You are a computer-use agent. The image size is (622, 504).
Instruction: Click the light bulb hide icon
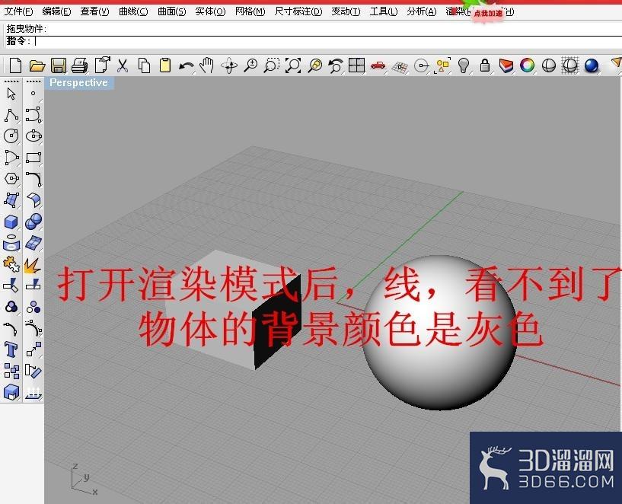(x=464, y=65)
